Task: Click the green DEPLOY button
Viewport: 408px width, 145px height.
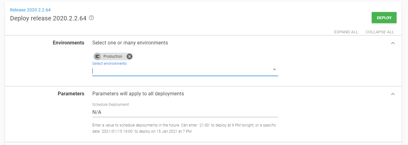Action: tap(384, 18)
